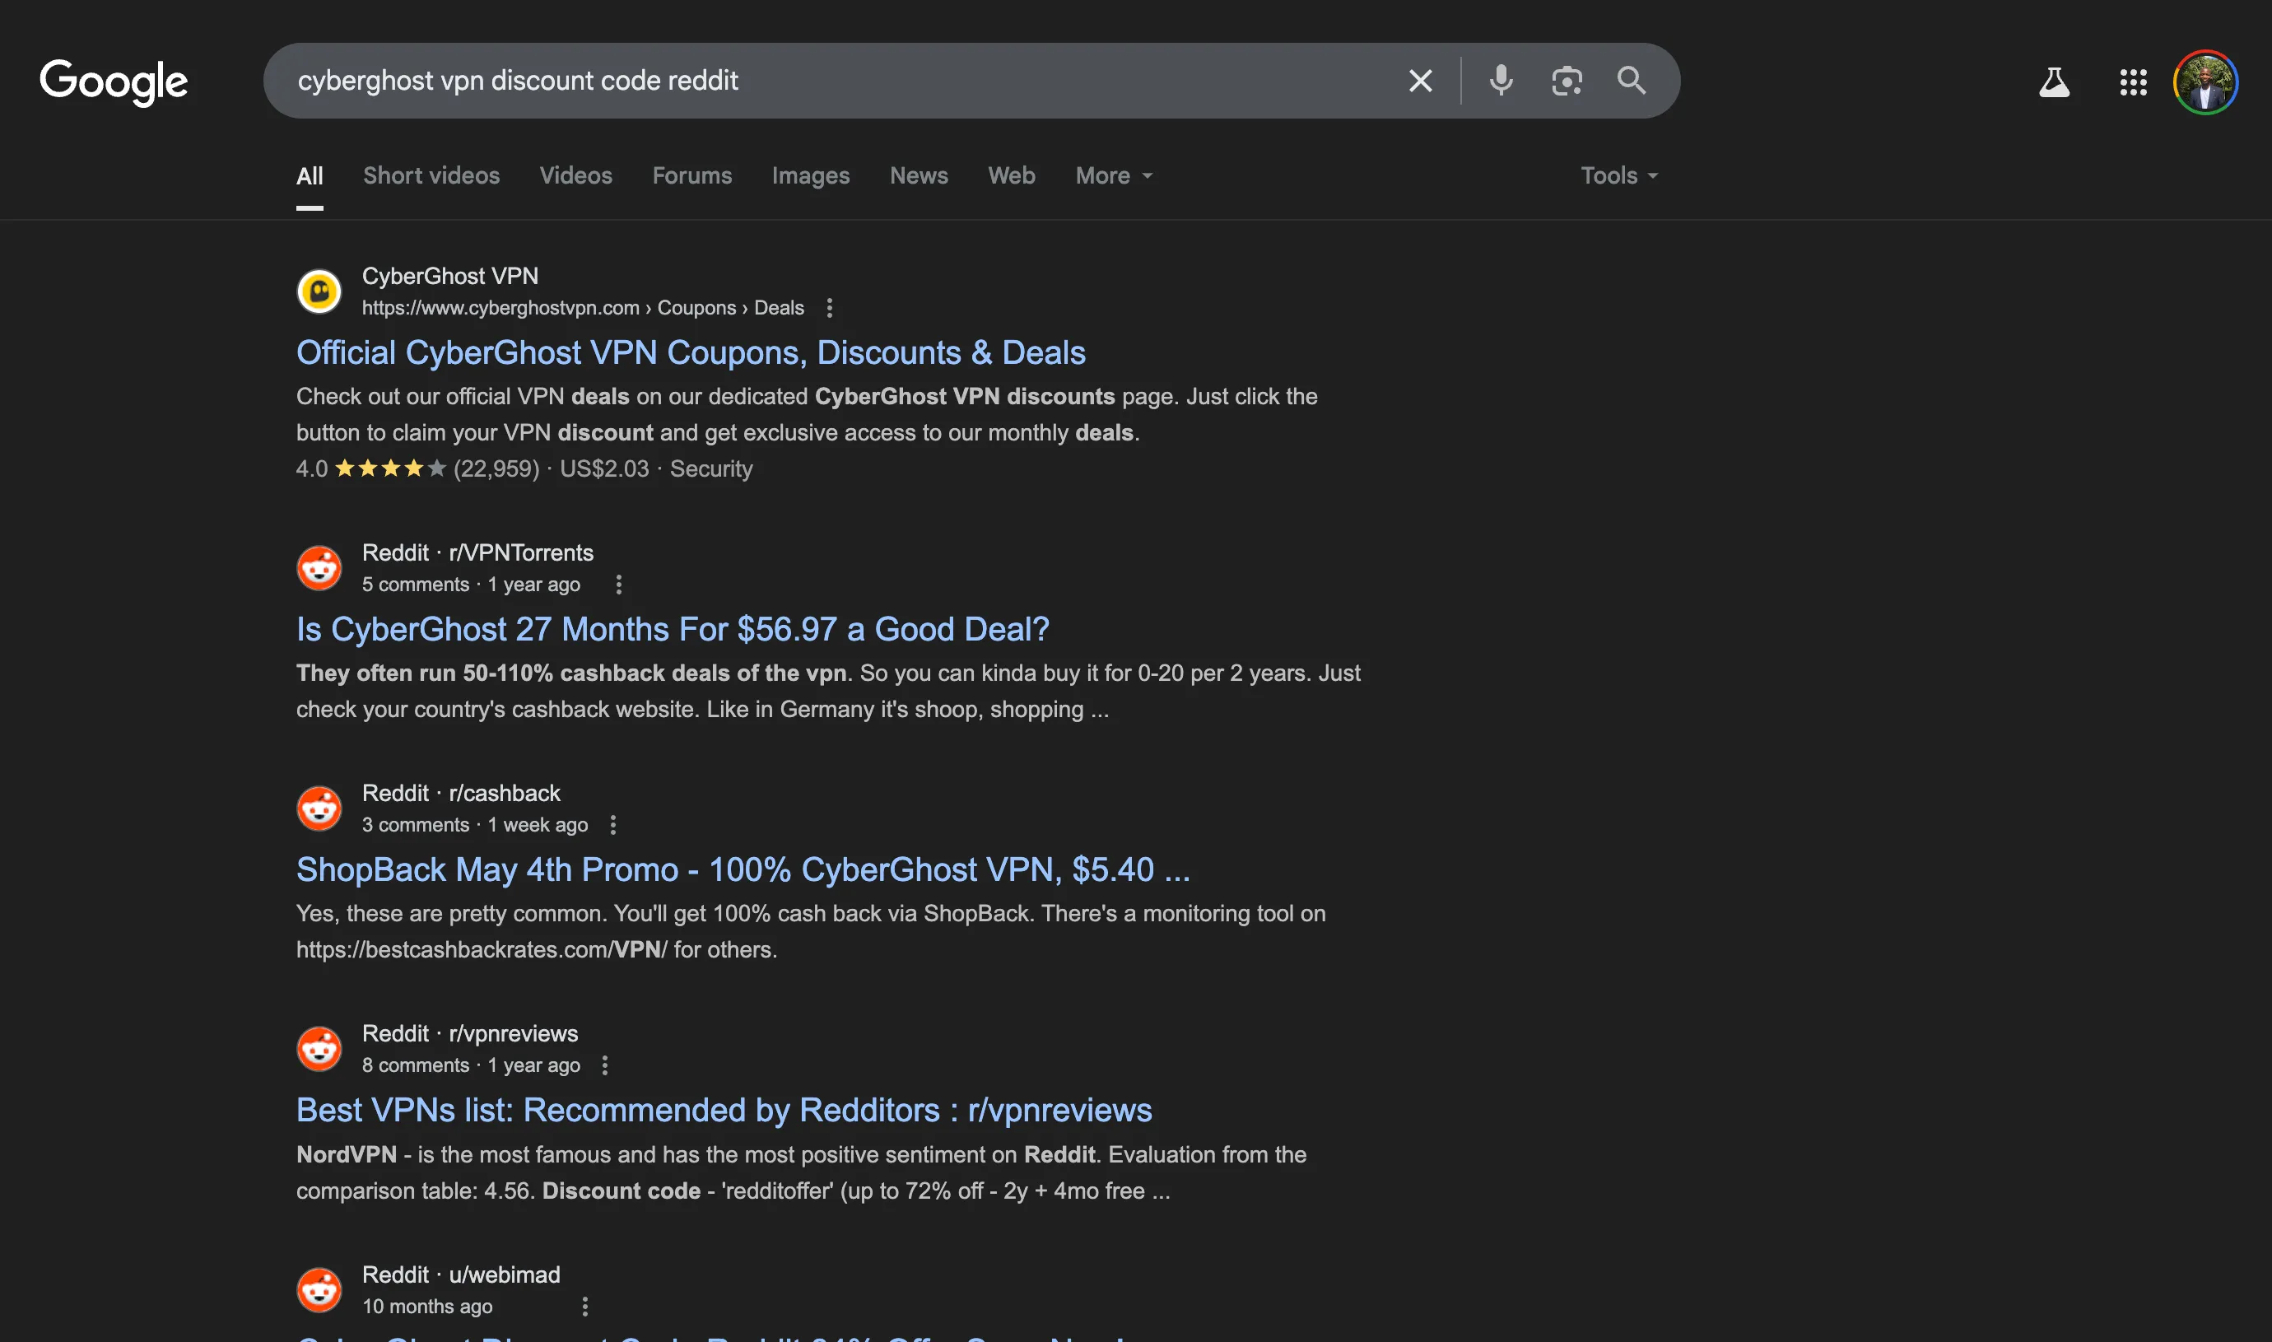2272x1342 pixels.
Task: Clear the search query with the X icon
Action: pos(1420,81)
